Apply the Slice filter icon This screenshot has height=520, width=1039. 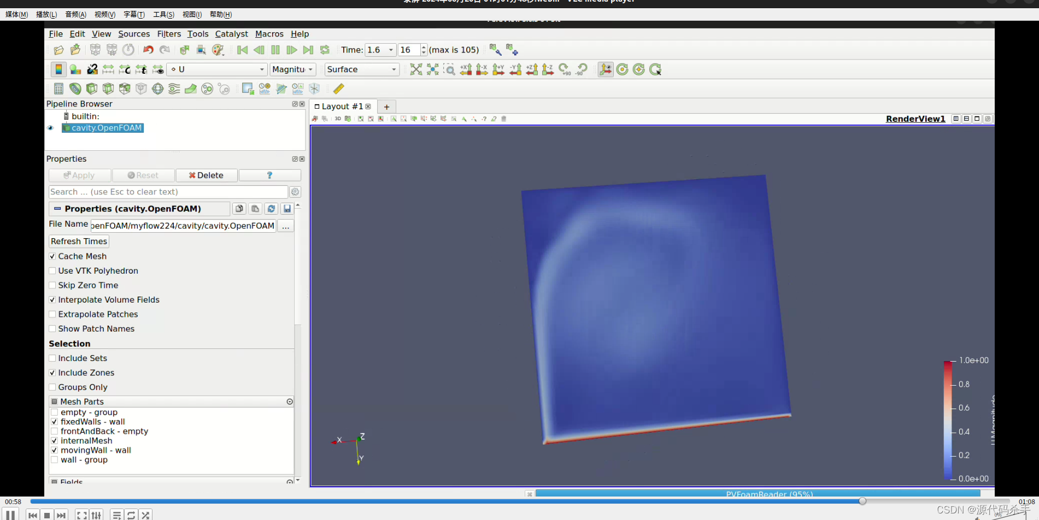(108, 88)
